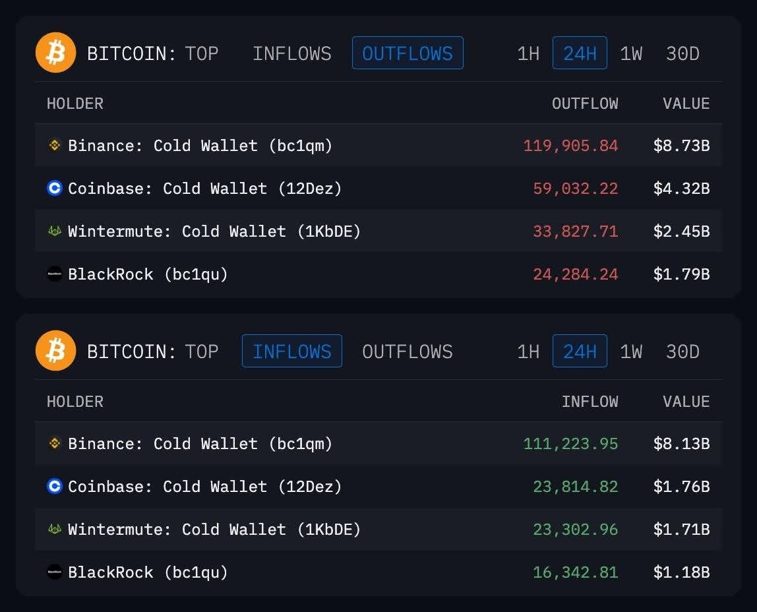The width and height of the screenshot is (757, 612).
Task: Switch the top panel to the INFLOWS tab
Action: coord(291,53)
